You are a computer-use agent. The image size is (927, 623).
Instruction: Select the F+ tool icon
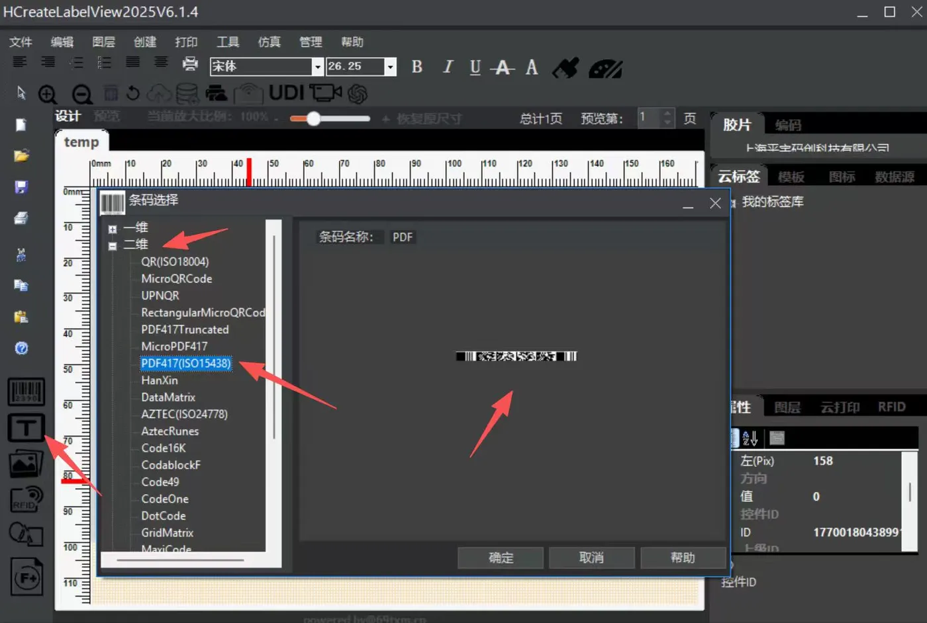[27, 577]
